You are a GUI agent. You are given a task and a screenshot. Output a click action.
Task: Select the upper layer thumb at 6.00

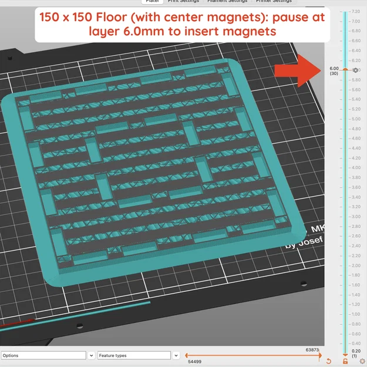[345, 69]
